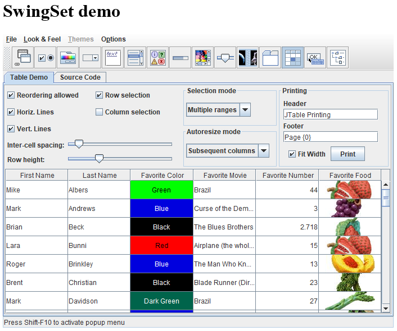397x331 pixels.
Task: Open the SplitPane demo icon
Action: tap(248, 58)
